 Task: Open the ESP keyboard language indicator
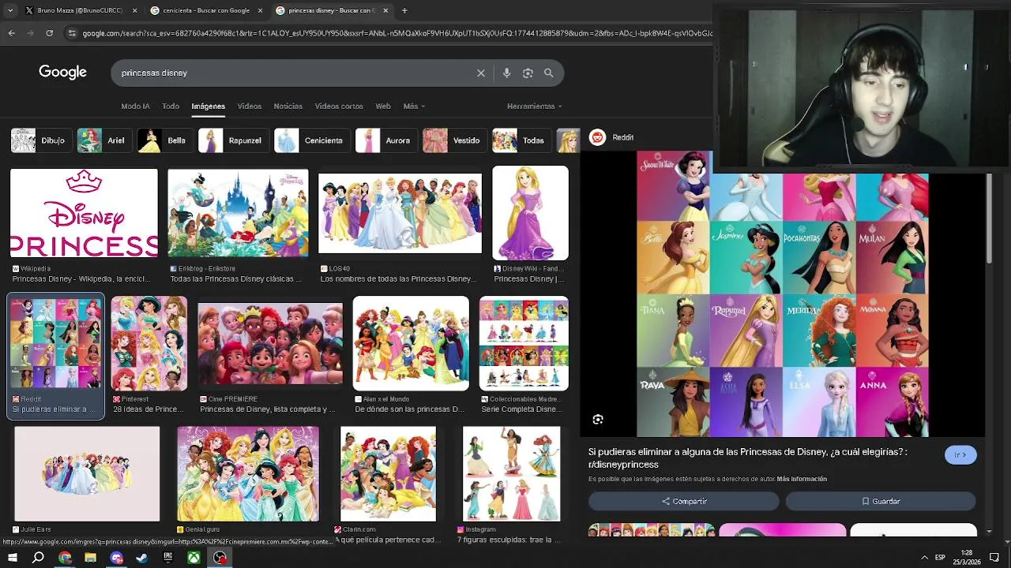coord(940,557)
